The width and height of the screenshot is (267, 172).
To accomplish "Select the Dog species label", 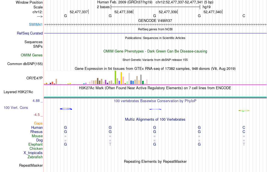I will click(x=39, y=140).
